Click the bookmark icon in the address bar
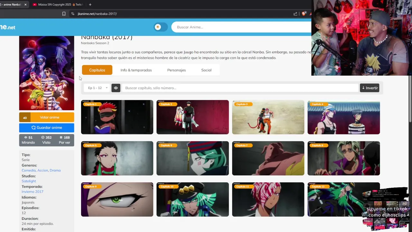This screenshot has width=412, height=232. pyautogui.click(x=64, y=14)
